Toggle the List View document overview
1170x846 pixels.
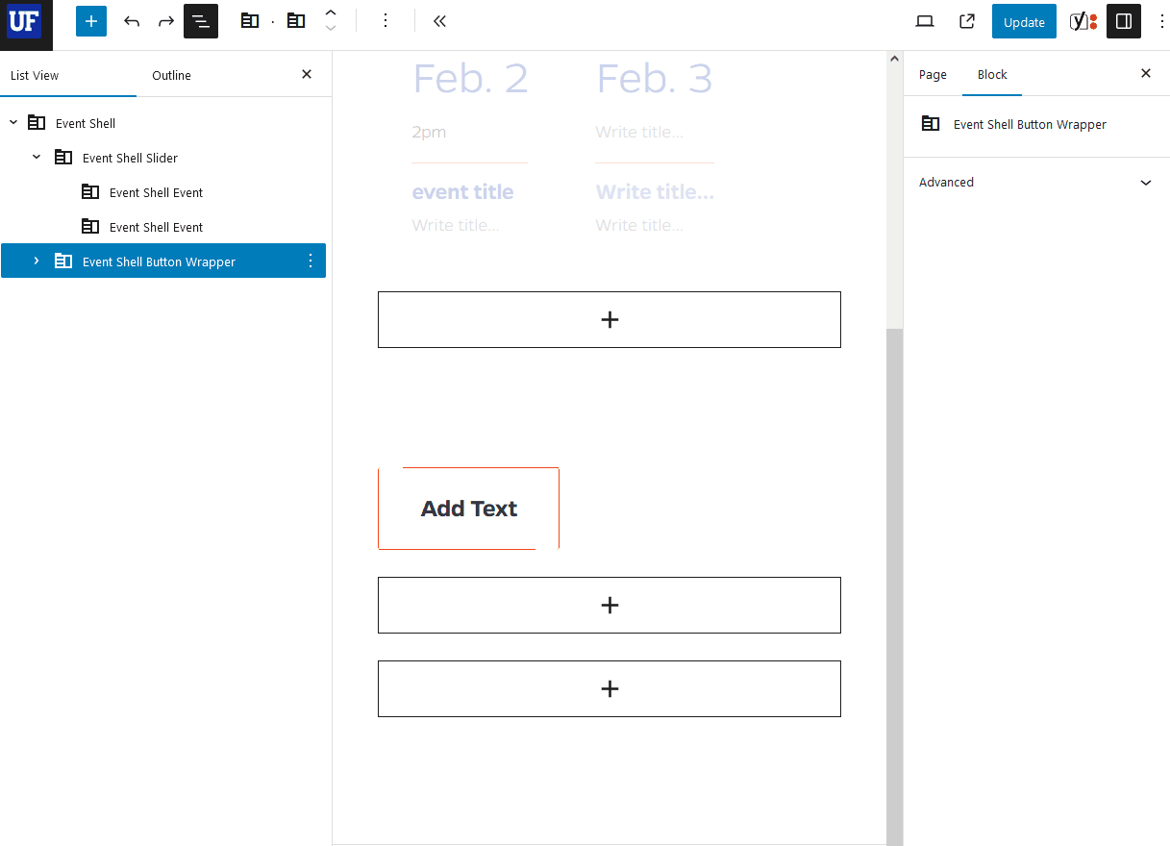pos(201,21)
